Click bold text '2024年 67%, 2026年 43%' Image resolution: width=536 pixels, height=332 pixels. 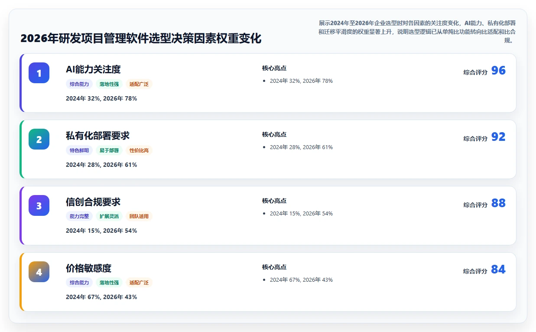click(x=101, y=297)
